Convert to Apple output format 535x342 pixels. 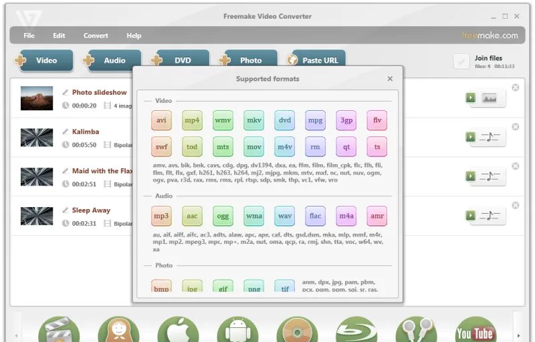click(x=178, y=329)
